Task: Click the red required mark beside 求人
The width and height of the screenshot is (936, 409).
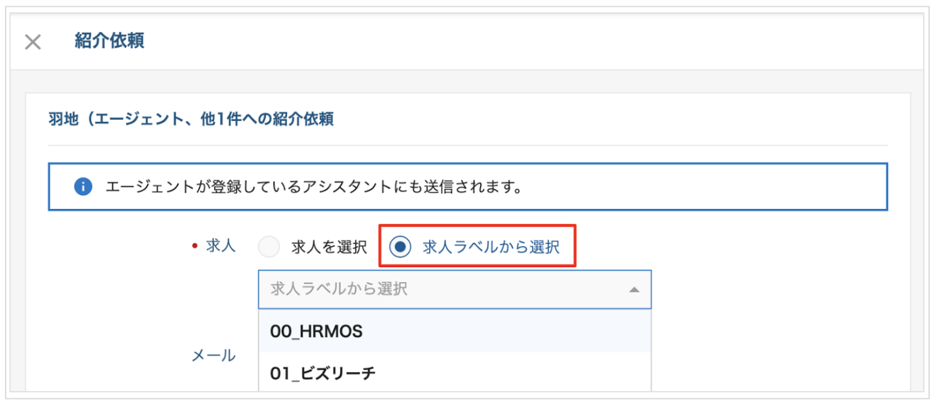Action: coord(194,246)
